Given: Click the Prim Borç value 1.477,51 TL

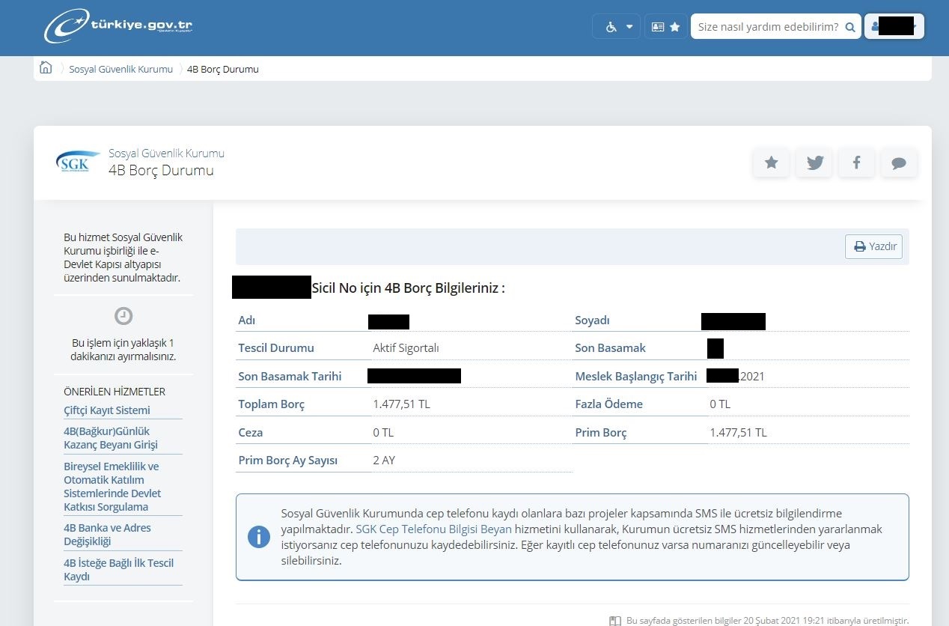Looking at the screenshot, I should click(x=739, y=433).
